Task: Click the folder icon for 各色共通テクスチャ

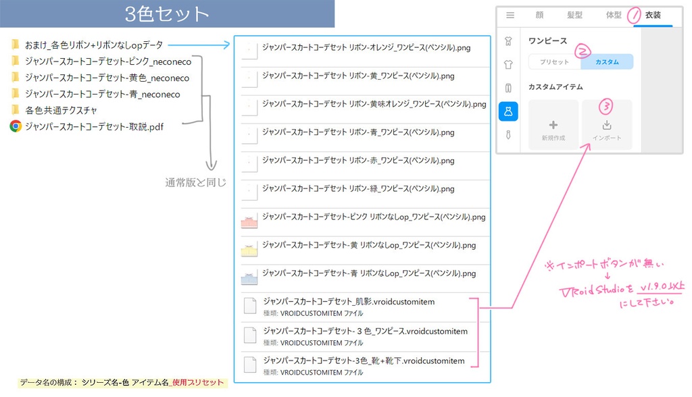Action: pos(16,109)
